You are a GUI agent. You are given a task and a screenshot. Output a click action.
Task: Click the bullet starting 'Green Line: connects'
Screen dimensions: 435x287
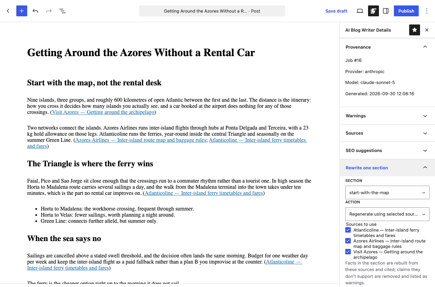[99, 221]
